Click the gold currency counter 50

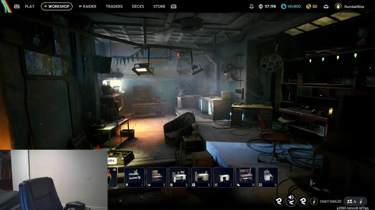pyautogui.click(x=312, y=6)
